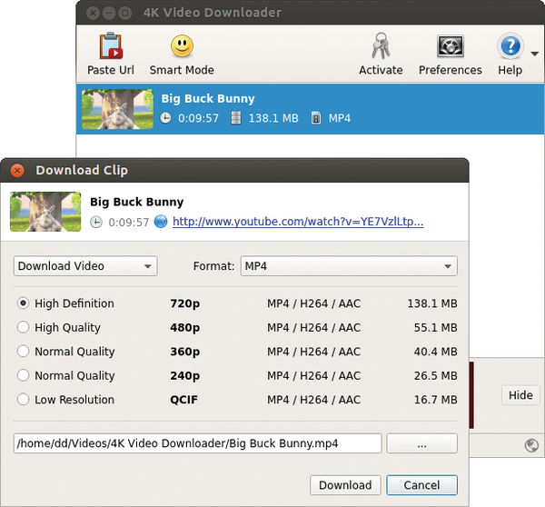
Task: Close the Download Clip dialog
Action: 17,171
